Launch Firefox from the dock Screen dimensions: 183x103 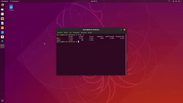click(2, 5)
